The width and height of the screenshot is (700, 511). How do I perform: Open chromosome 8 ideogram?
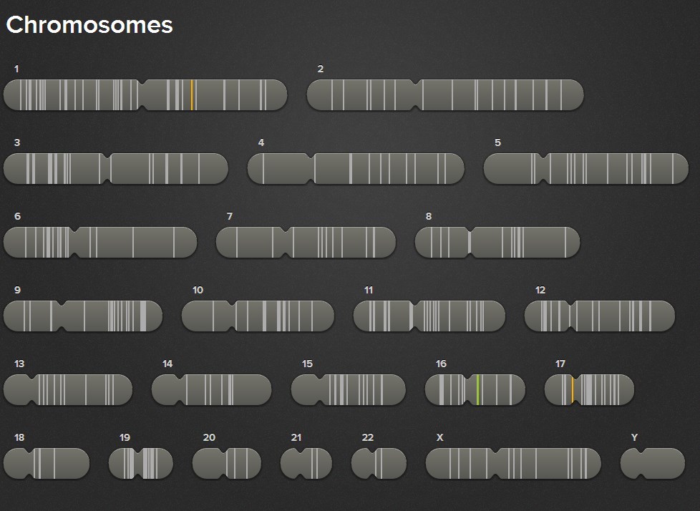(x=497, y=243)
